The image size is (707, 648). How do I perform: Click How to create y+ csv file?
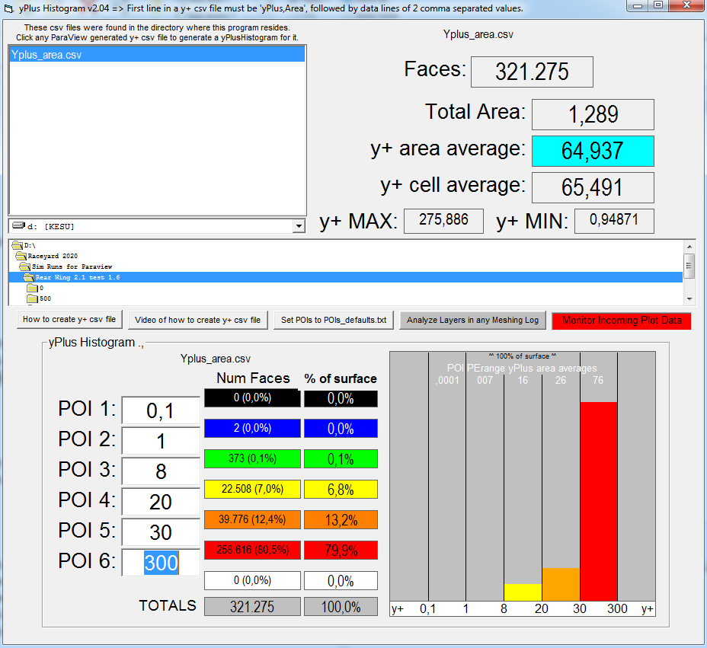point(69,320)
